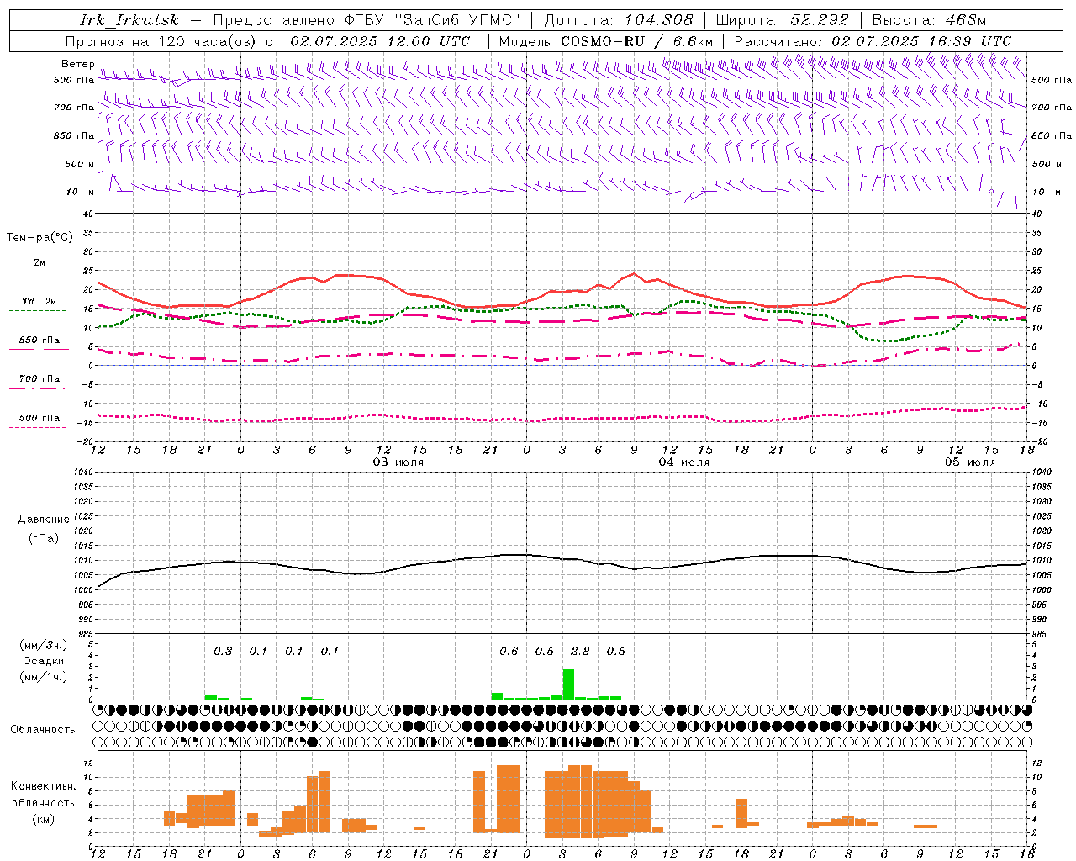Click the "Предоставлено ФГБУ ЗапСиб УГМС" text
1076x861 pixels.
(x=367, y=20)
